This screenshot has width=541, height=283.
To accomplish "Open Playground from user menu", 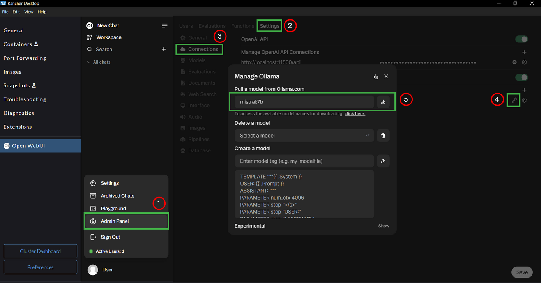I will tap(126, 209).
